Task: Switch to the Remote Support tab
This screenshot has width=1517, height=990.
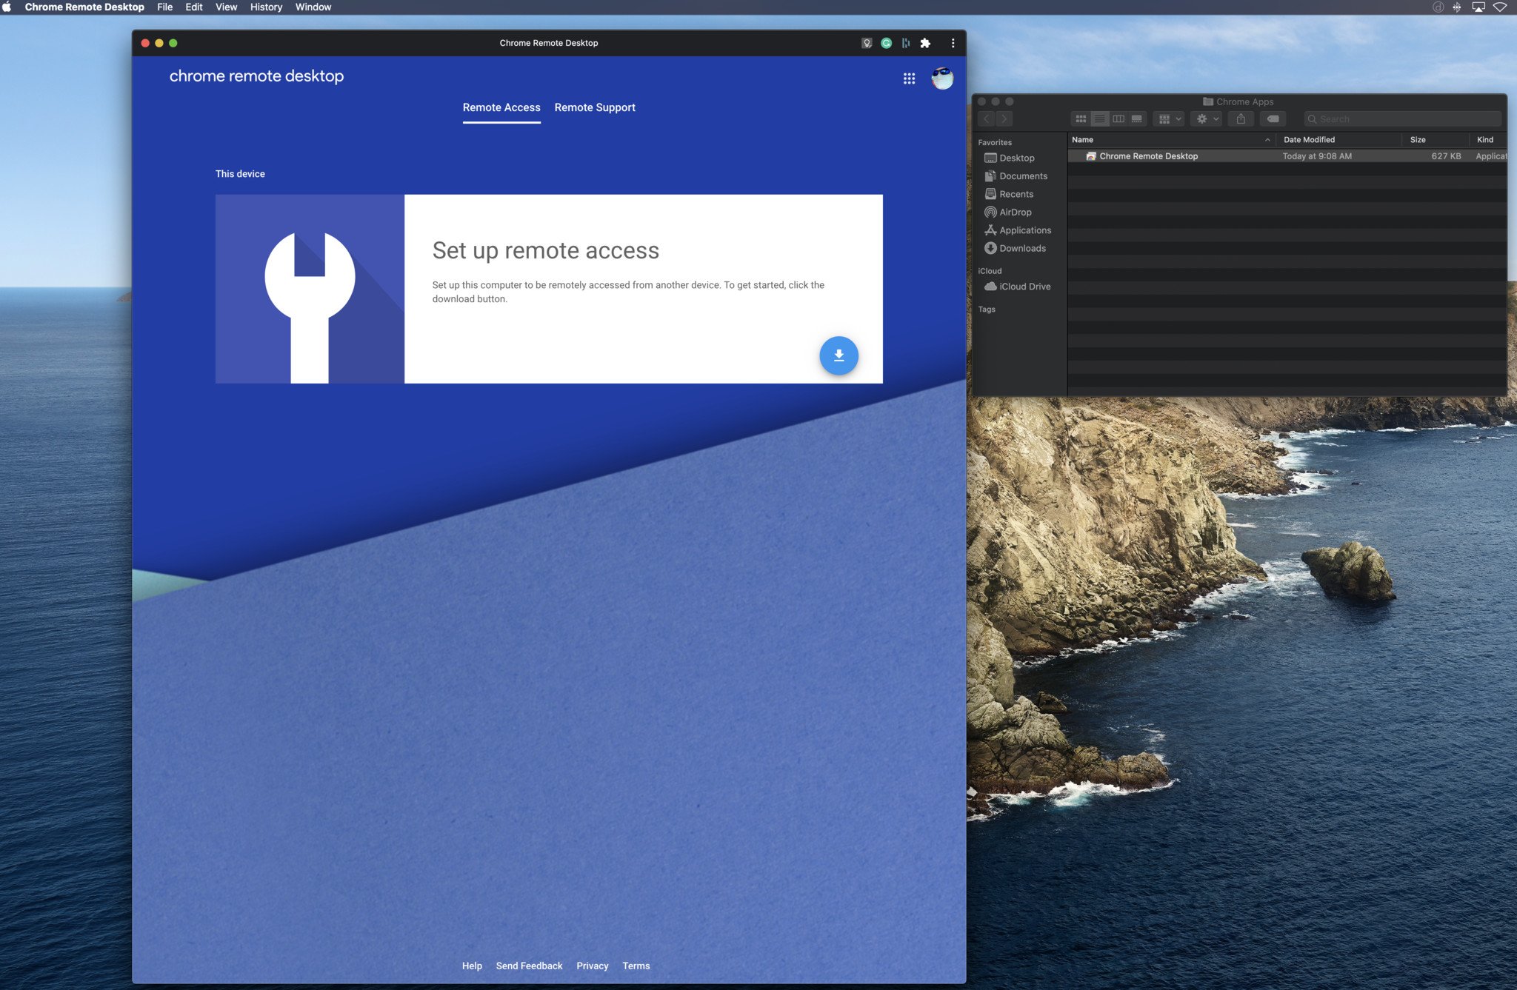Action: point(595,107)
